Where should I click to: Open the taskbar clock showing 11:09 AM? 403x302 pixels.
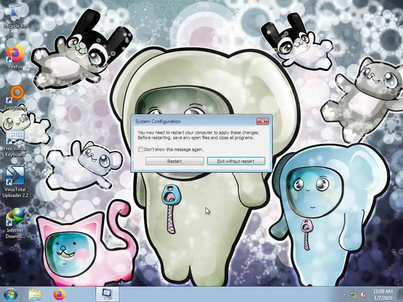tap(383, 295)
